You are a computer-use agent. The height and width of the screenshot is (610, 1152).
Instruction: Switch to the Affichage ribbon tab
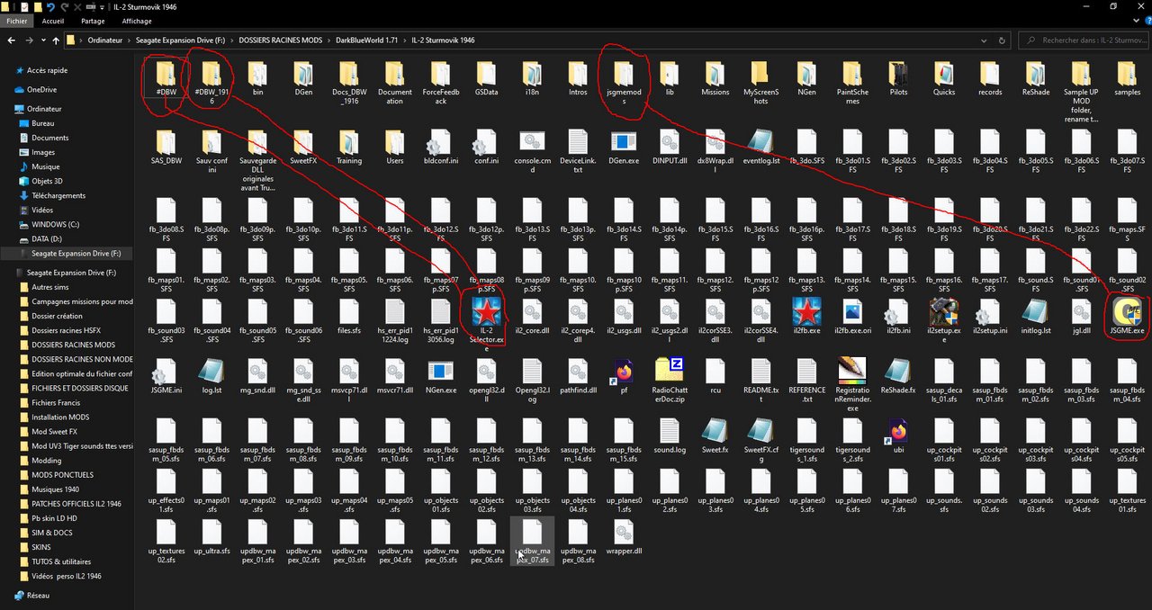tap(137, 21)
